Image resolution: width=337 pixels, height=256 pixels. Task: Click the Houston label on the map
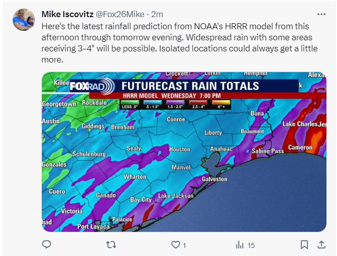179,150
